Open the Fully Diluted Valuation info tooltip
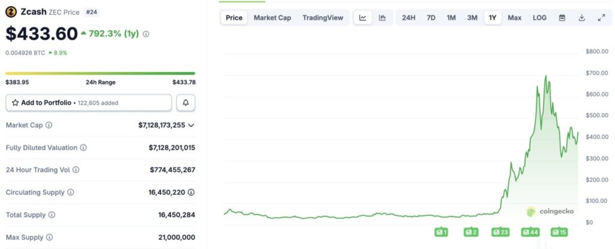 [83, 148]
